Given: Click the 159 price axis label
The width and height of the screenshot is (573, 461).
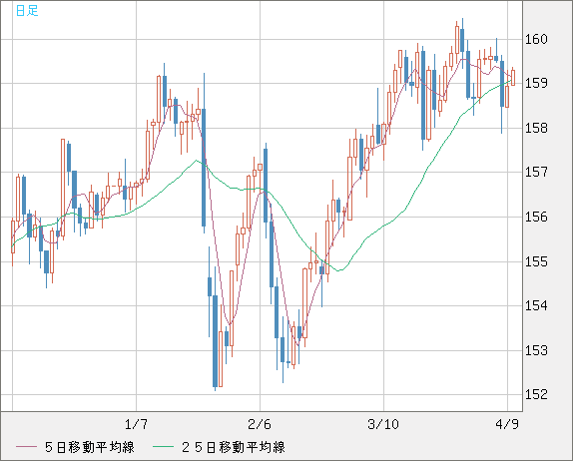Looking at the screenshot, I should pos(536,83).
